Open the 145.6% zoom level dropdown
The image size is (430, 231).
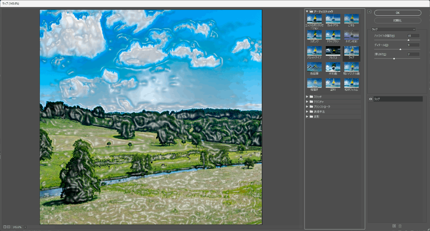(x=25, y=227)
